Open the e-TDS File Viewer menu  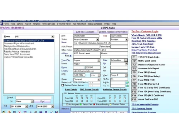(64, 24)
